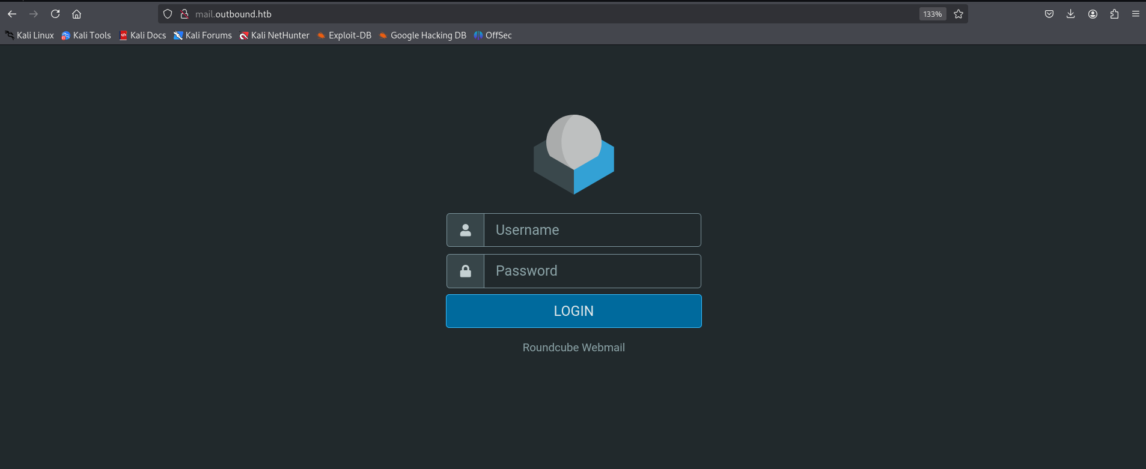Open the Kali Linux bookmark
The image size is (1146, 469).
[30, 35]
